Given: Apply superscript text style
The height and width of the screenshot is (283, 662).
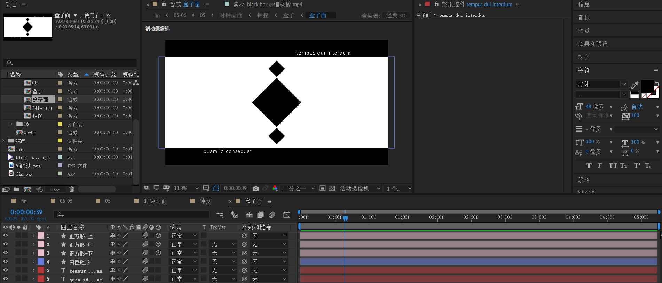Looking at the screenshot, I should 637,166.
